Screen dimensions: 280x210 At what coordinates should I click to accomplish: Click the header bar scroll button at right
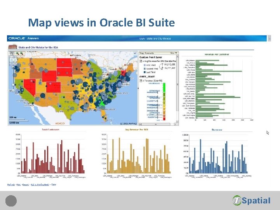(269, 38)
